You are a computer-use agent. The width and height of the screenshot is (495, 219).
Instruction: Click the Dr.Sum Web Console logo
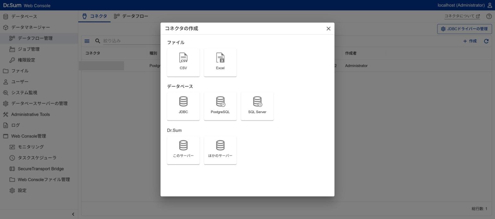point(27,5)
